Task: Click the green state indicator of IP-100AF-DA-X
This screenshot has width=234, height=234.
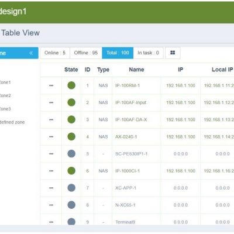Action: [71, 119]
